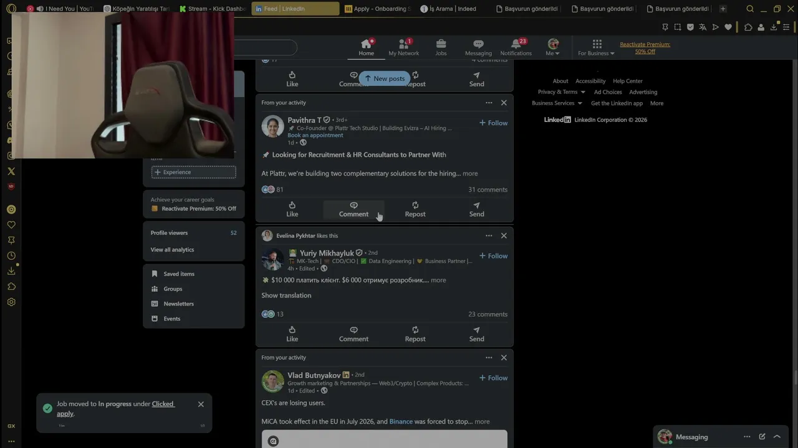Open the Jobs page
Viewport: 798px width, 448px height.
(441, 47)
